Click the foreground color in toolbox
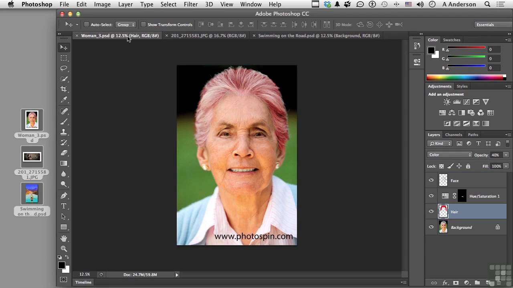The height and width of the screenshot is (288, 513). click(x=61, y=266)
